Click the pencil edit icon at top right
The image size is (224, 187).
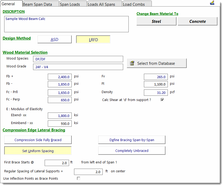click(212, 3)
